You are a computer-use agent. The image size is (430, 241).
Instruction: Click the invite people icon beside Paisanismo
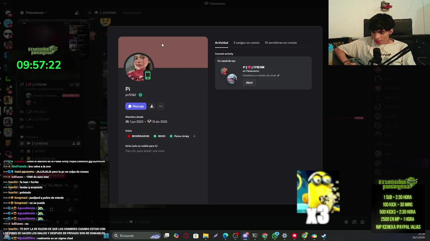[x=77, y=13]
